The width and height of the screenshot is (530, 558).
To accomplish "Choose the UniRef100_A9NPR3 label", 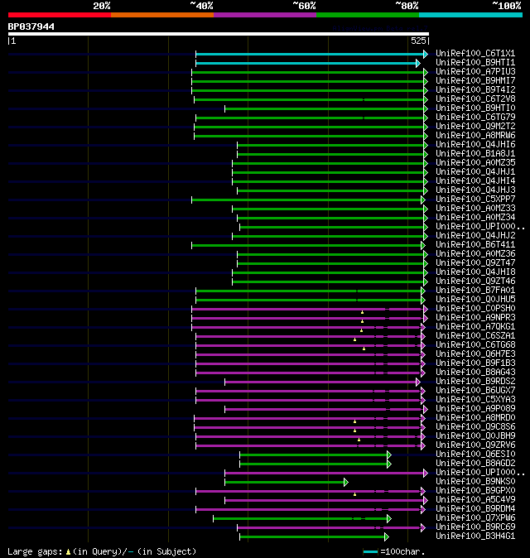I will pos(475,317).
